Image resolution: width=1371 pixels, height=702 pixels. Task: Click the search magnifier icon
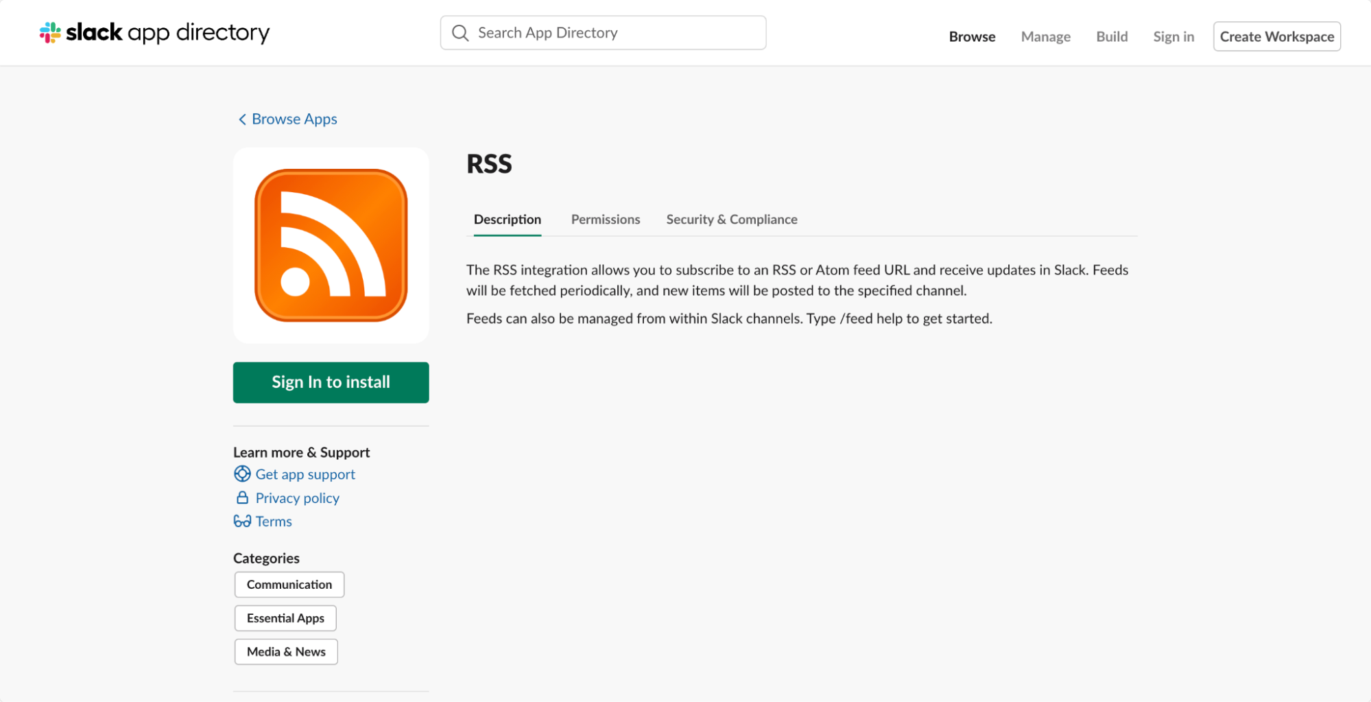point(460,33)
